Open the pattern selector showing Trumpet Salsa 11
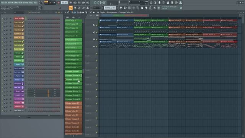This screenshot has height=138, width=245. (110, 8)
